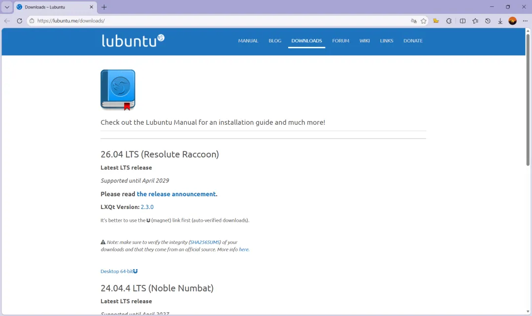Viewport: 532px width, 316px height.
Task: Select the DOWNLOADS nav item
Action: click(x=307, y=41)
